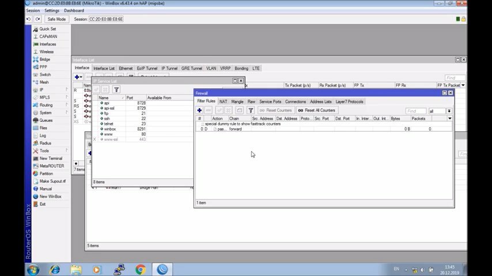Open Log from the sidebar
Screen dimensions: 492x276
point(43,135)
